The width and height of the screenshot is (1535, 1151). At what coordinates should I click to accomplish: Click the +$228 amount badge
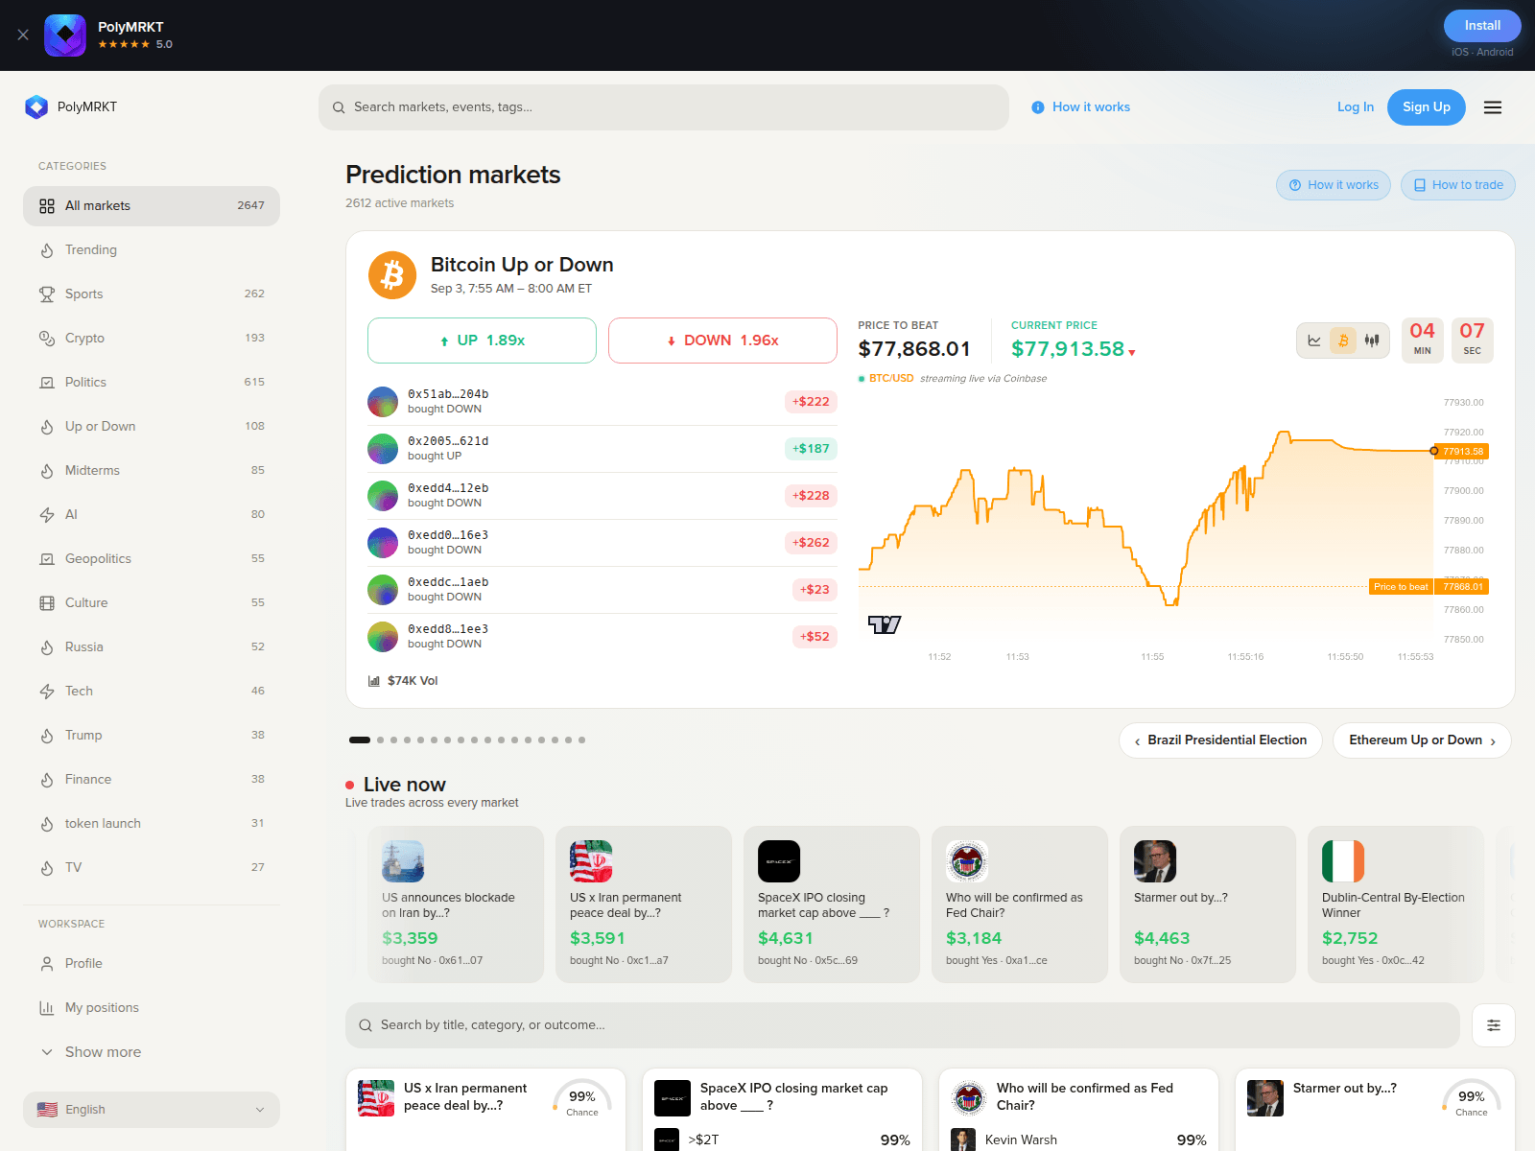(x=811, y=496)
